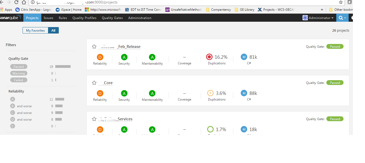The height and width of the screenshot is (163, 365).
Task: Click Feb_Release Security A rating
Action: (124, 57)
